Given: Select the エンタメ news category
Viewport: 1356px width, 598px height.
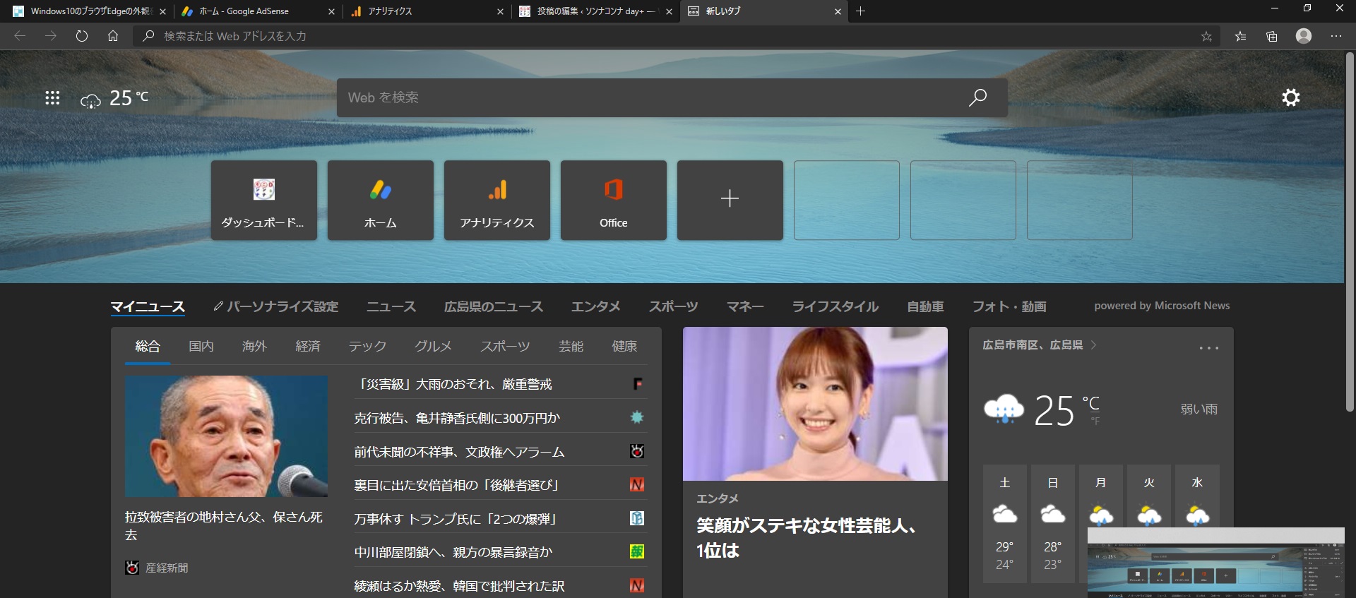Looking at the screenshot, I should coord(595,306).
